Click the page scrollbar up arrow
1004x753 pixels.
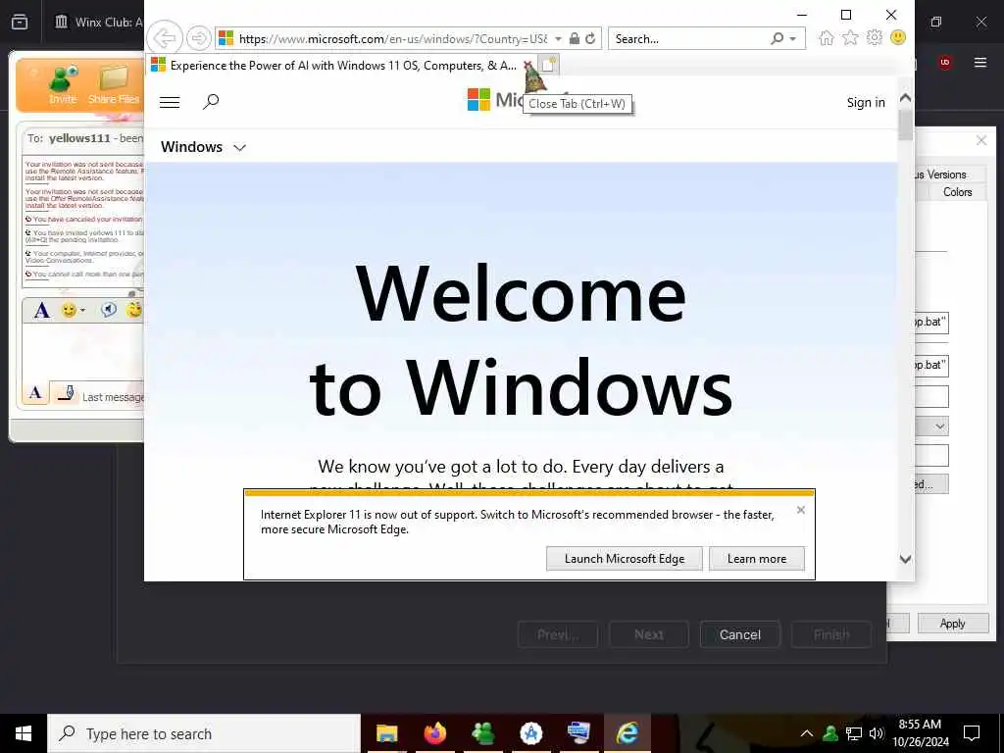click(905, 97)
